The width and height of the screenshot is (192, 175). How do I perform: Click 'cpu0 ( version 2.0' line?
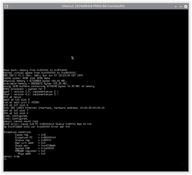click(31, 91)
